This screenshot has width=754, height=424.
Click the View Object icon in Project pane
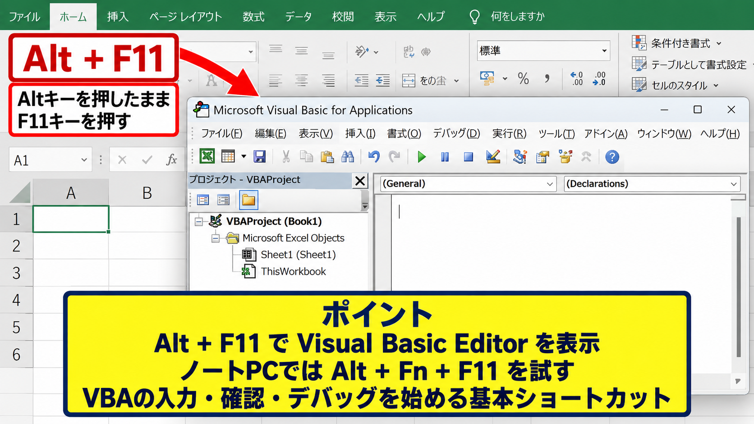click(x=223, y=200)
